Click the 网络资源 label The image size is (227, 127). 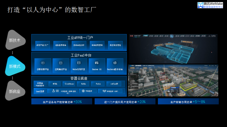click(x=89, y=91)
